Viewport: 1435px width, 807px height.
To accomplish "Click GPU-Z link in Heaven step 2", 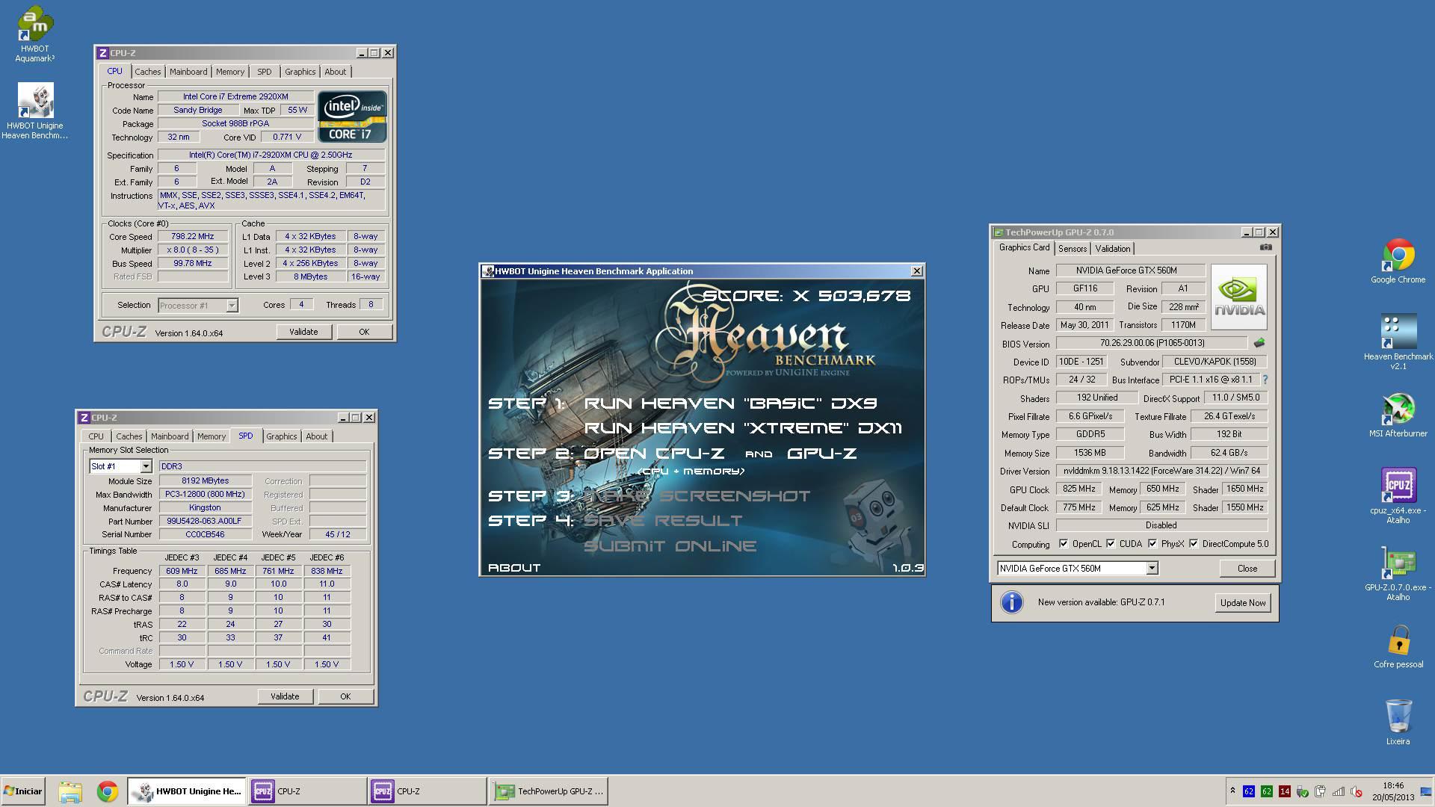I will pyautogui.click(x=821, y=454).
